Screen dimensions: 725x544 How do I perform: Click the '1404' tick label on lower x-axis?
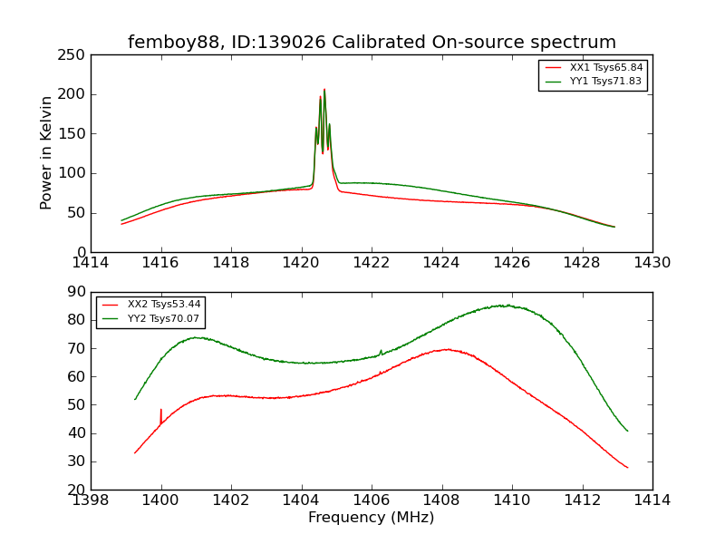coord(301,500)
